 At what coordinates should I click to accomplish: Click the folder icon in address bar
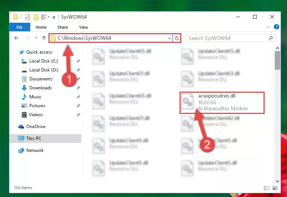tap(53, 38)
